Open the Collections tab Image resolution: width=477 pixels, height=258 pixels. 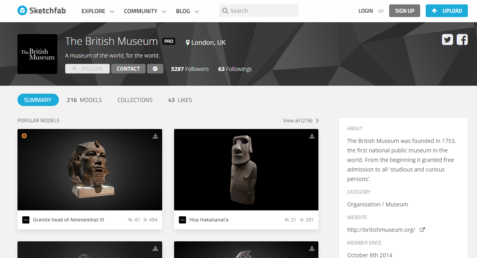tap(135, 100)
